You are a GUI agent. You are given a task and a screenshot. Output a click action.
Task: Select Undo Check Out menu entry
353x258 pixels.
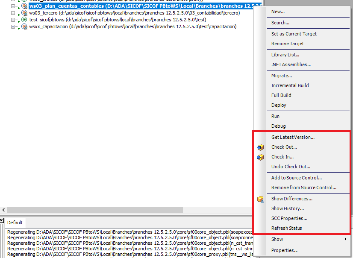tap(291, 167)
